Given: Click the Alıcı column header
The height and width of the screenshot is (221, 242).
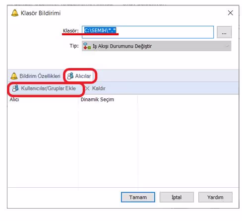Looking at the screenshot, I should pos(43,99).
